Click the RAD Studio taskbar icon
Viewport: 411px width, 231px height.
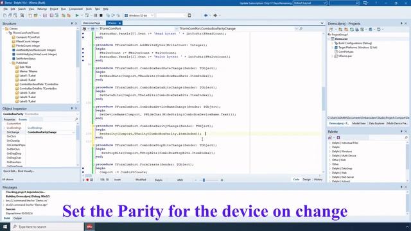90,227
